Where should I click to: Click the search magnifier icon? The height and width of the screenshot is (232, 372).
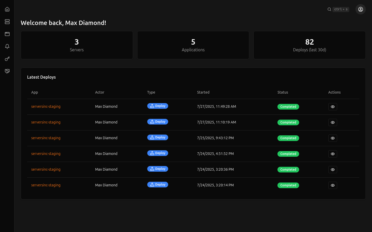pyautogui.click(x=329, y=9)
